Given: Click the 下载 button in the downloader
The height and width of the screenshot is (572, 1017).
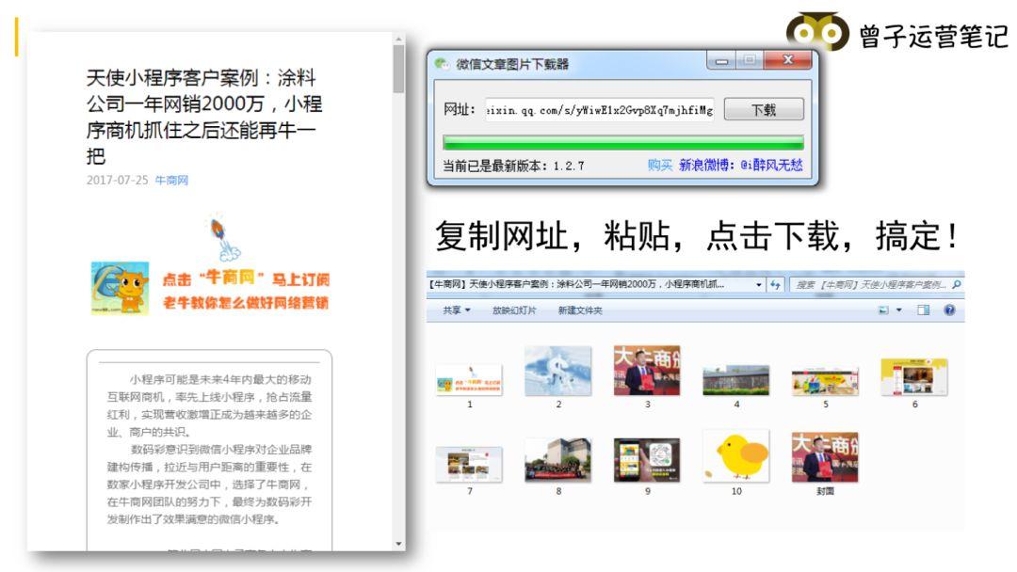Looking at the screenshot, I should [764, 109].
